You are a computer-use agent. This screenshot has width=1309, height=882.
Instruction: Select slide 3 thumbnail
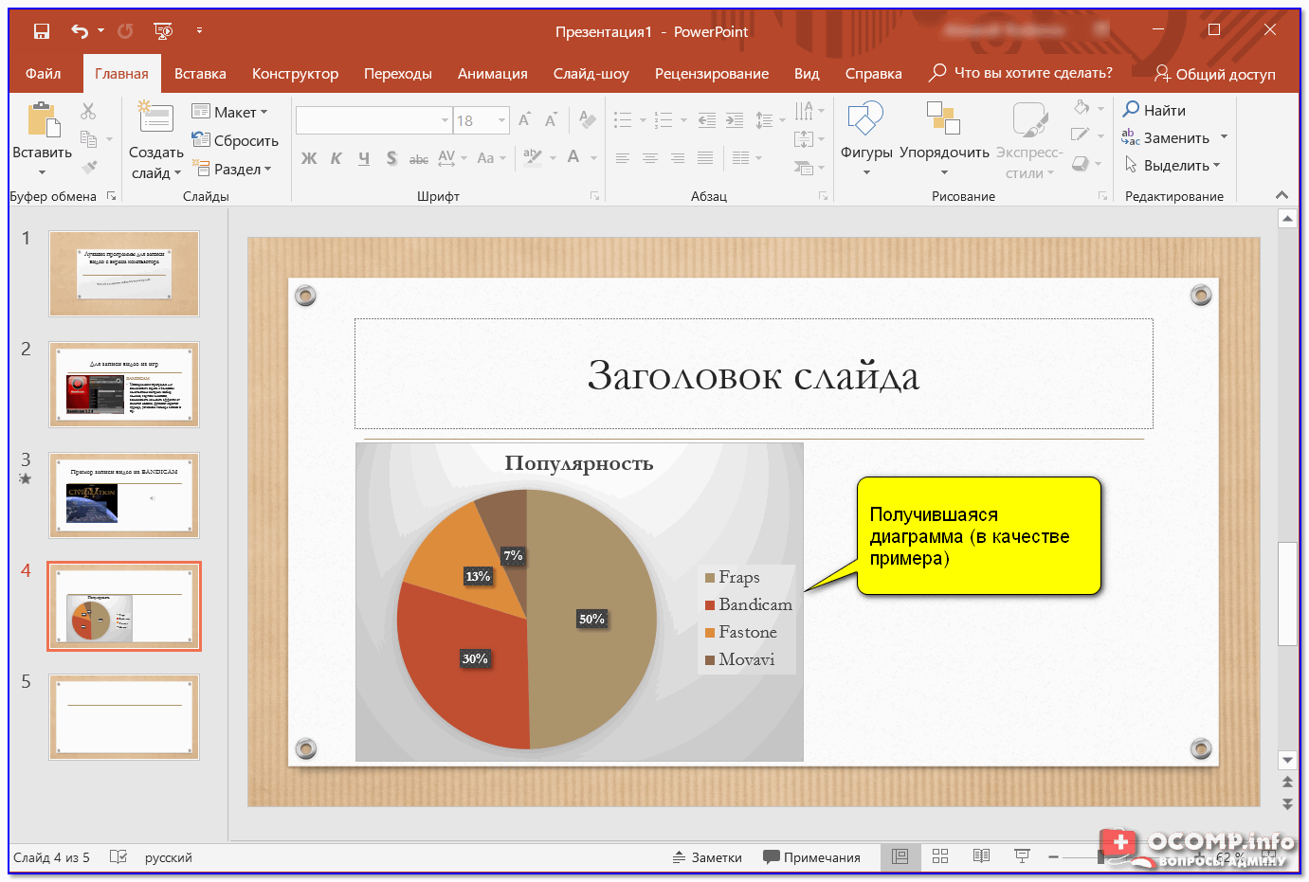coord(124,495)
